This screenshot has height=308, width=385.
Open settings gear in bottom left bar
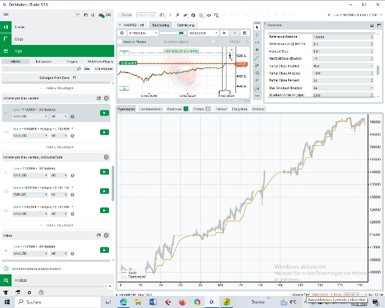(x=30, y=293)
